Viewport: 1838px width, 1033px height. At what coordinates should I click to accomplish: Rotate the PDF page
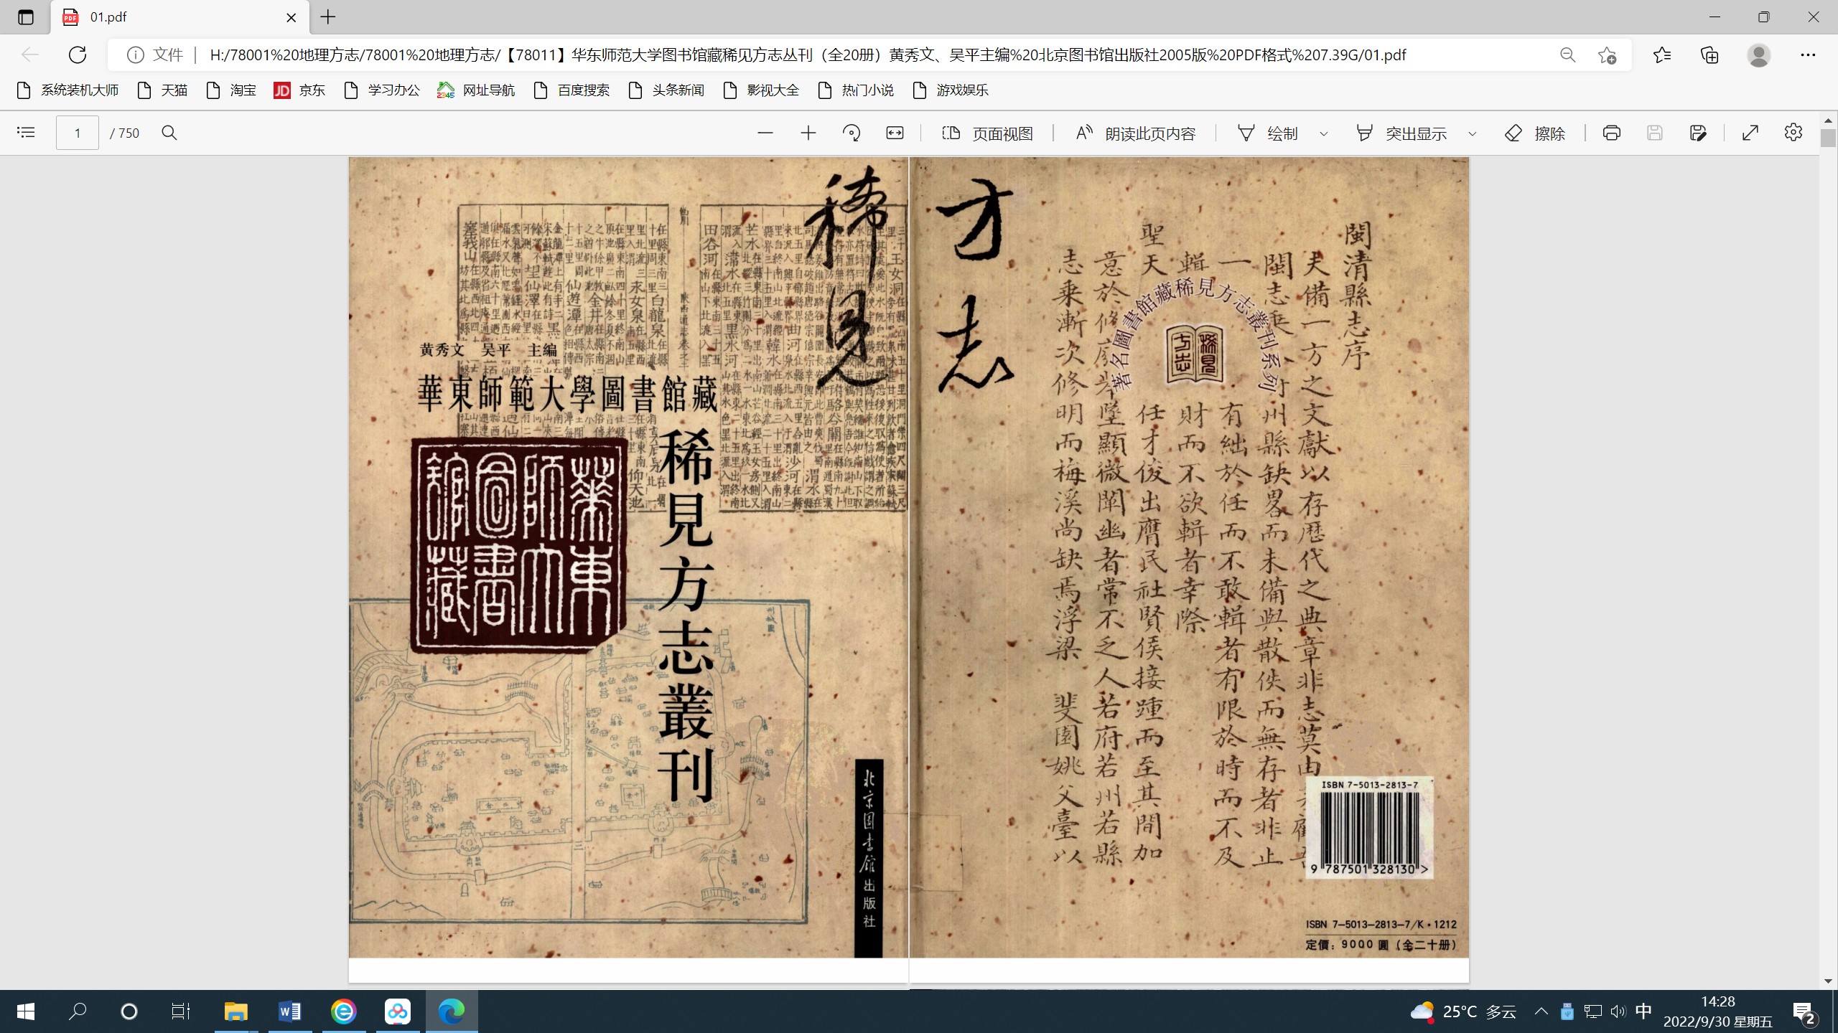pyautogui.click(x=852, y=133)
